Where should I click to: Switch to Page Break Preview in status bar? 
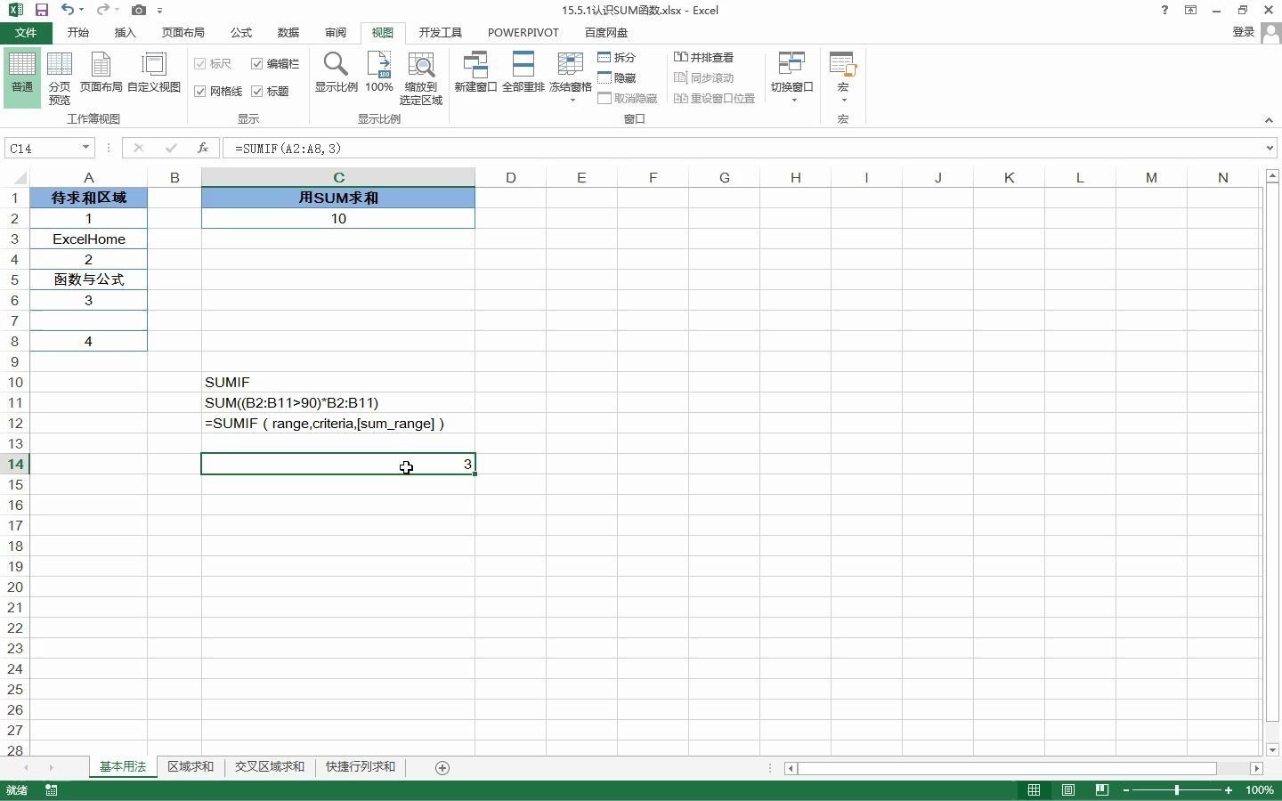[x=1101, y=790]
